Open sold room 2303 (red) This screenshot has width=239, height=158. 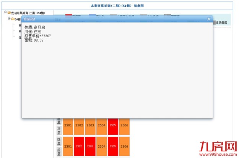[x=90, y=146]
